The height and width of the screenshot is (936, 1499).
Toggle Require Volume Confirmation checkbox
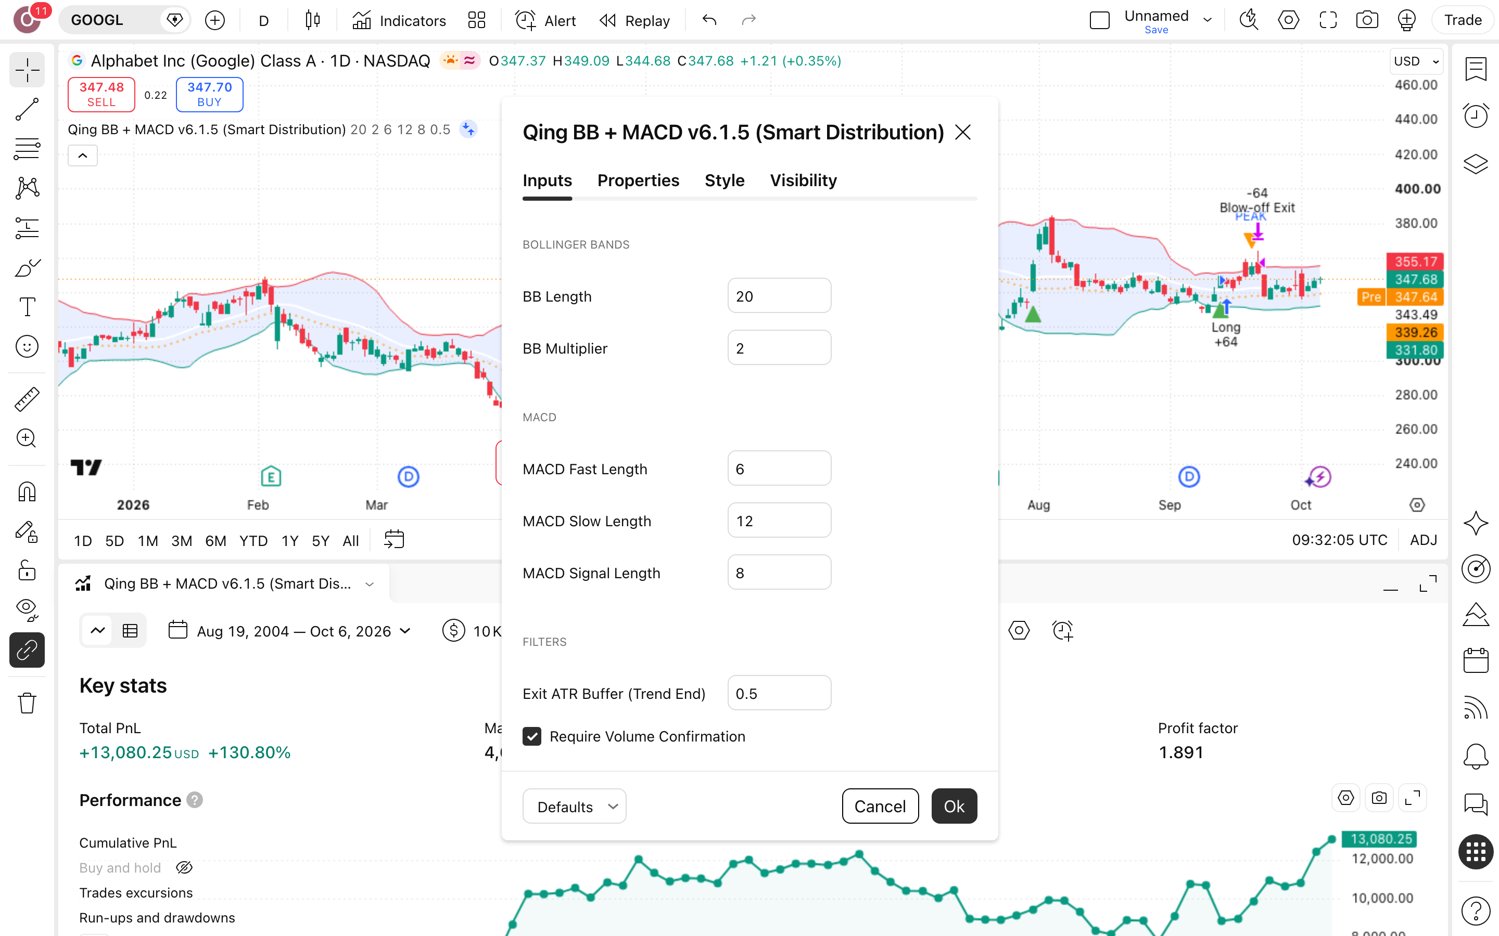point(531,736)
